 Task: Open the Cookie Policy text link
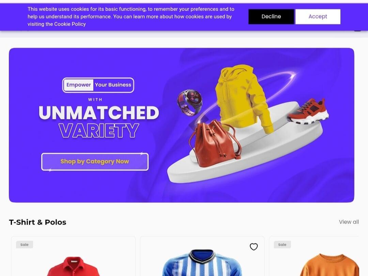pyautogui.click(x=70, y=24)
